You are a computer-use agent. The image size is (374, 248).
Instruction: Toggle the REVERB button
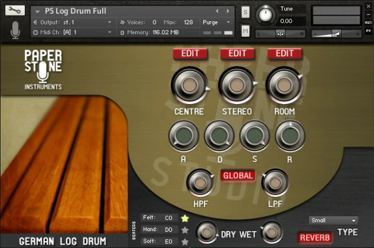tap(315, 238)
